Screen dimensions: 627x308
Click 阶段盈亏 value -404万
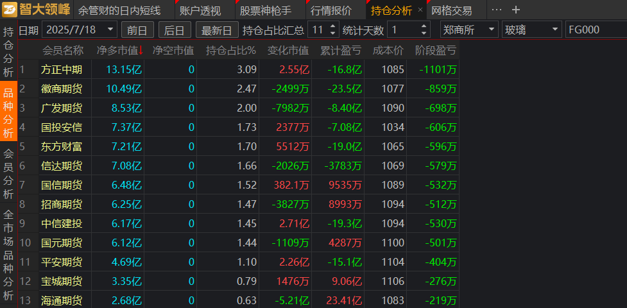(x=441, y=262)
